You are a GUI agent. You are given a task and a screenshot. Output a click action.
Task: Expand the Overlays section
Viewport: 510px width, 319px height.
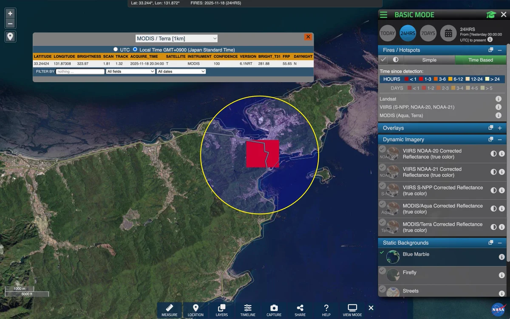(x=500, y=128)
